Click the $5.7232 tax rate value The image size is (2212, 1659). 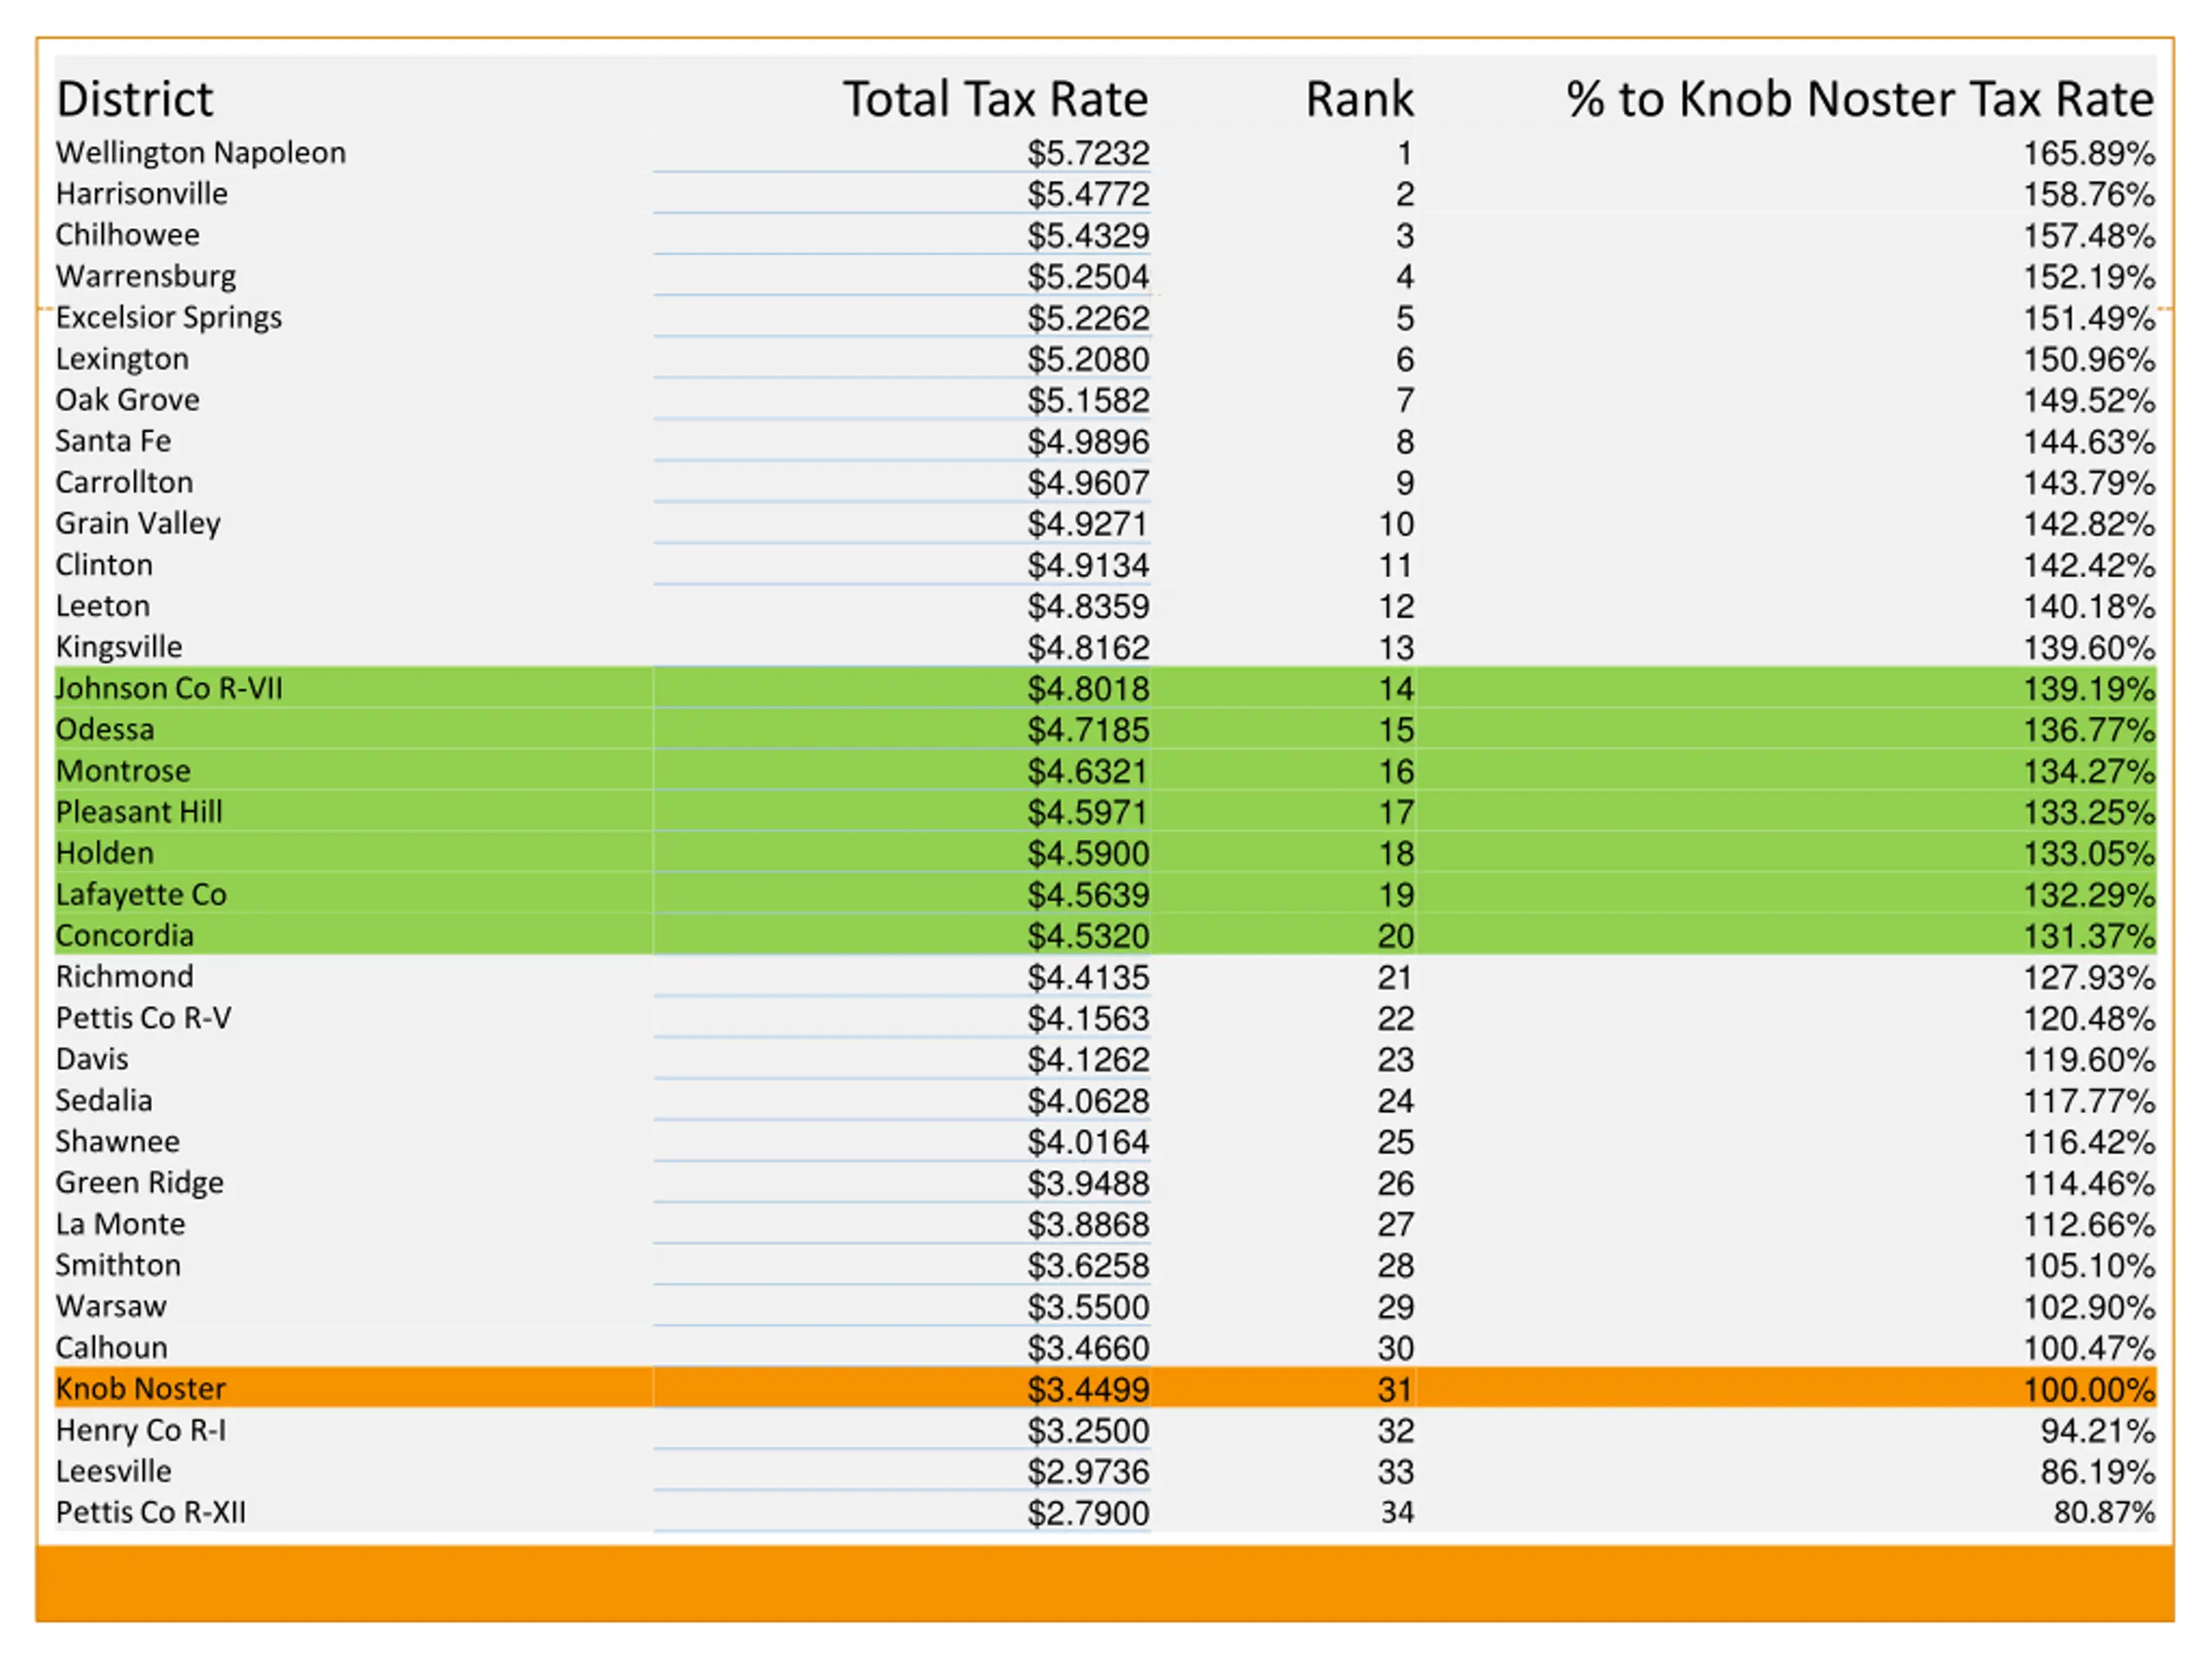(1087, 154)
